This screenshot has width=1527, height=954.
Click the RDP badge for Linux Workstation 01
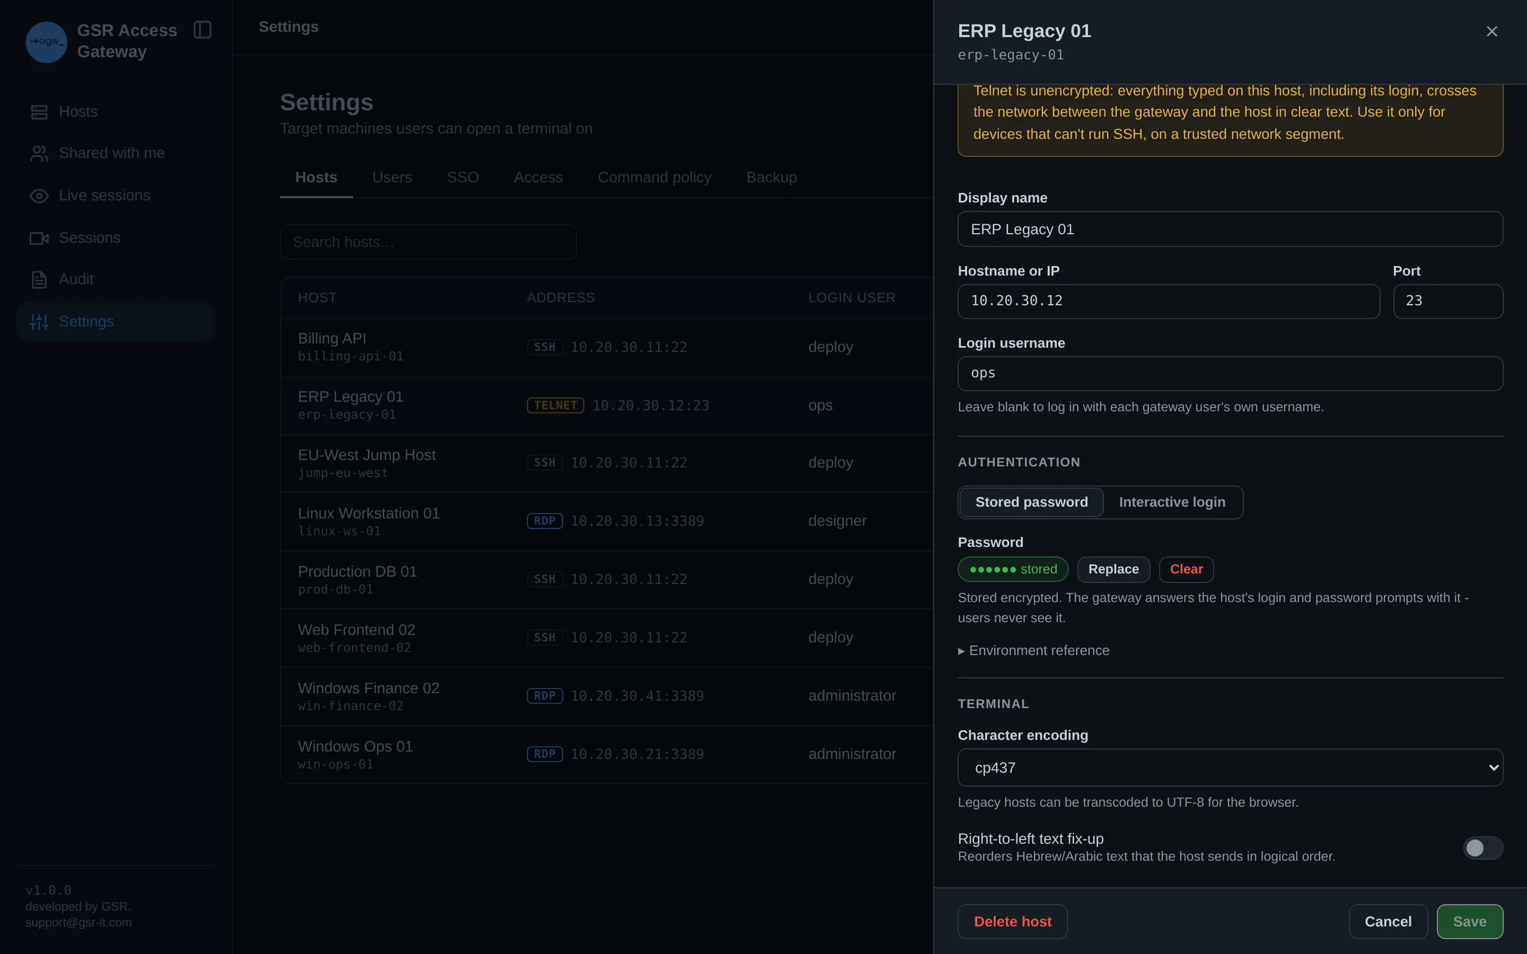click(545, 521)
